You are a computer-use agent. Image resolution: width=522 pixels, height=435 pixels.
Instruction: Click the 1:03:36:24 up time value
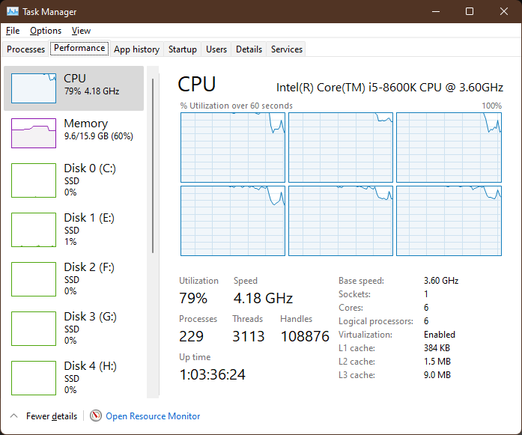(213, 375)
